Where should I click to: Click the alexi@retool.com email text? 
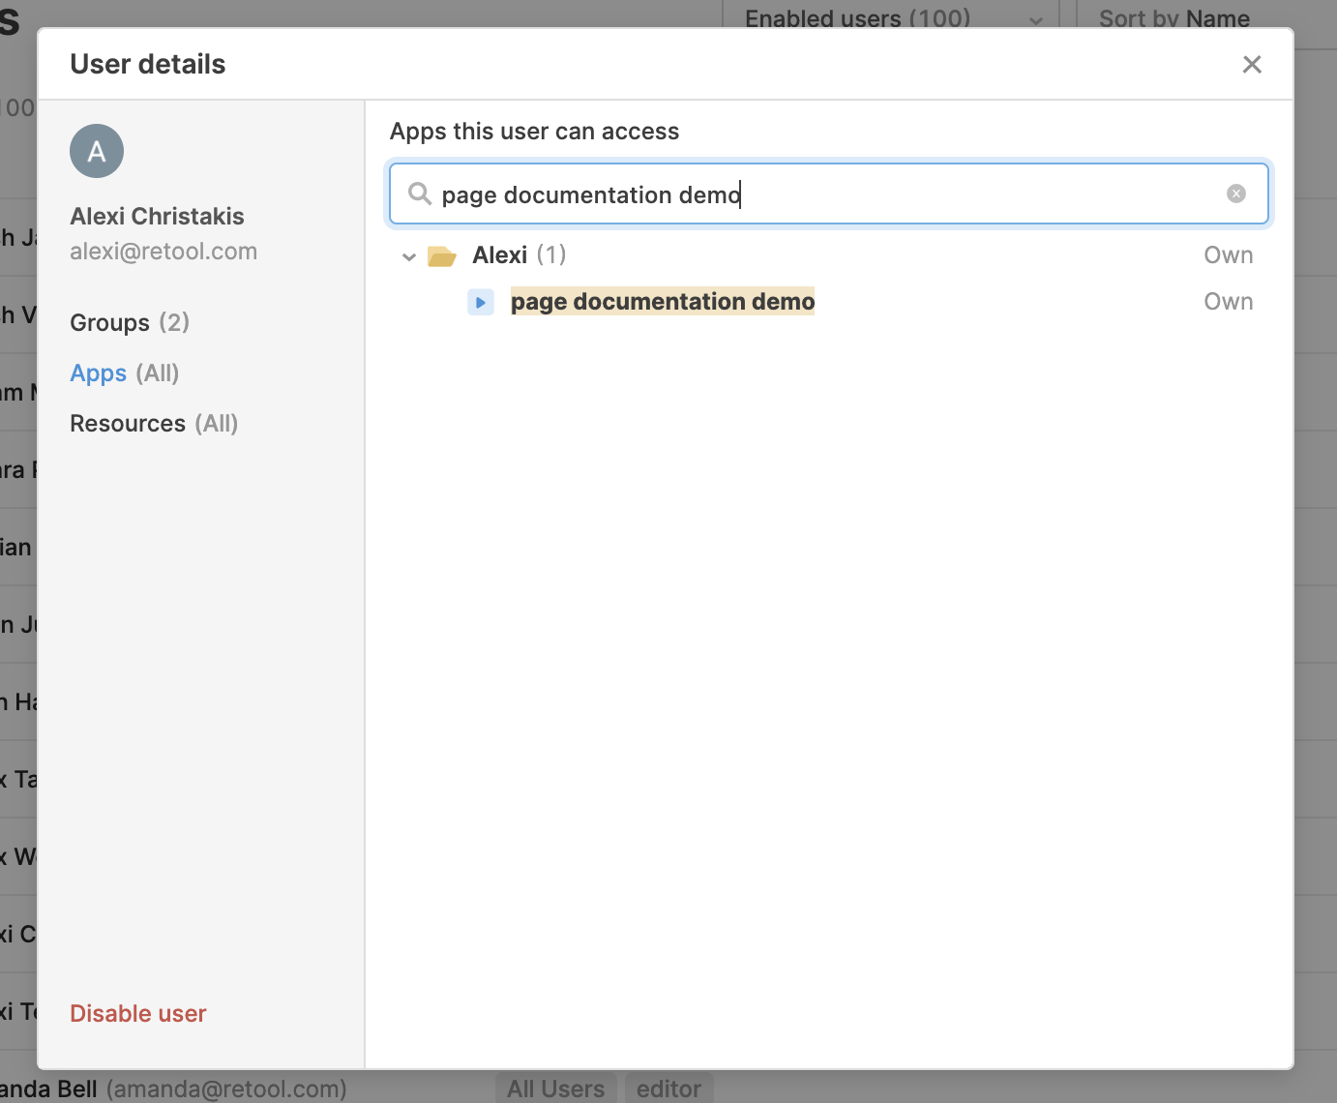(163, 252)
